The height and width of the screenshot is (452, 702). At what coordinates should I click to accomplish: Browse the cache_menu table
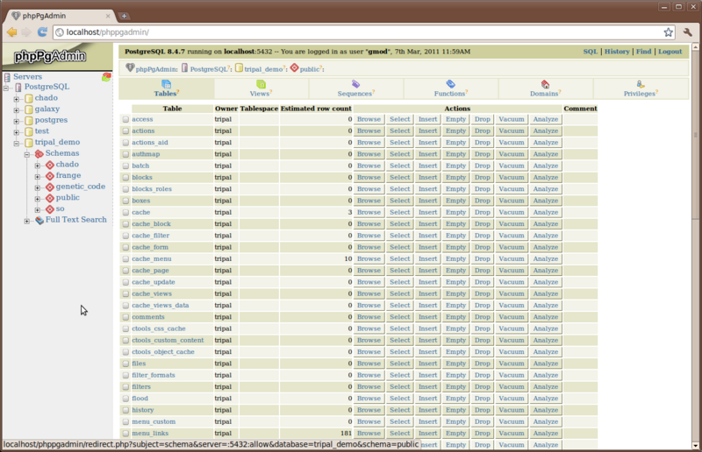(369, 259)
